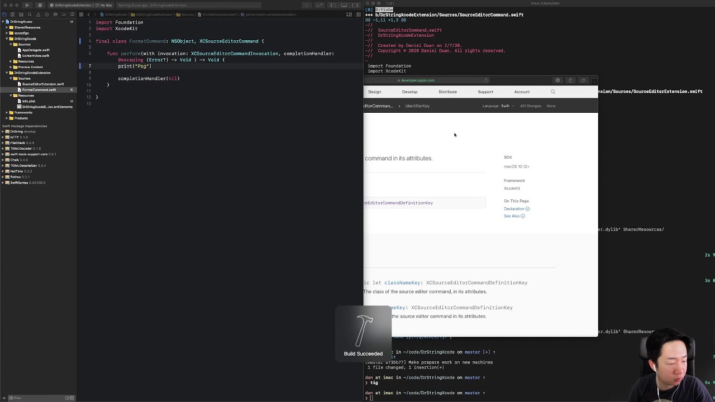The image size is (715, 402).
Task: Toggle the Xcode navigator panel visibility
Action: (x=333, y=5)
